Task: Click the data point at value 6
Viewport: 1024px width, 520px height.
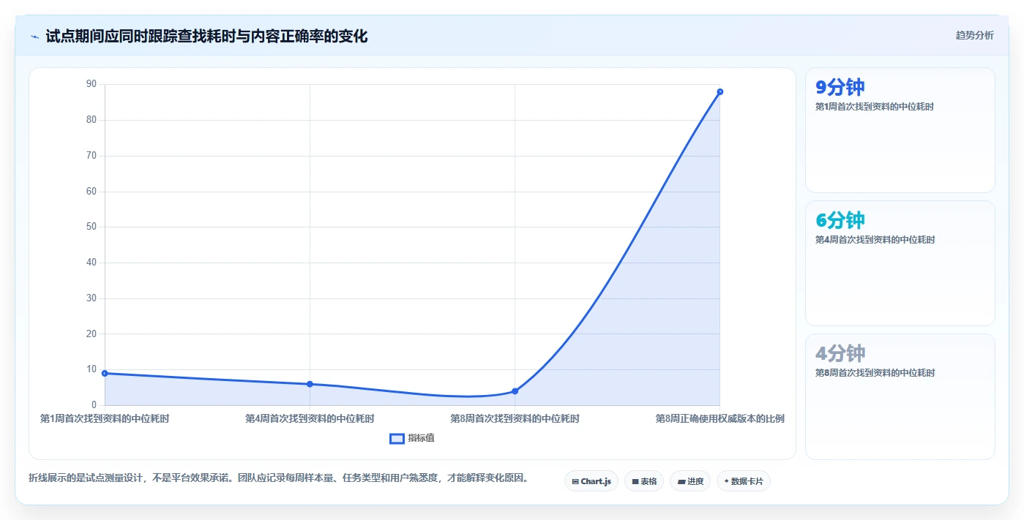Action: click(310, 384)
